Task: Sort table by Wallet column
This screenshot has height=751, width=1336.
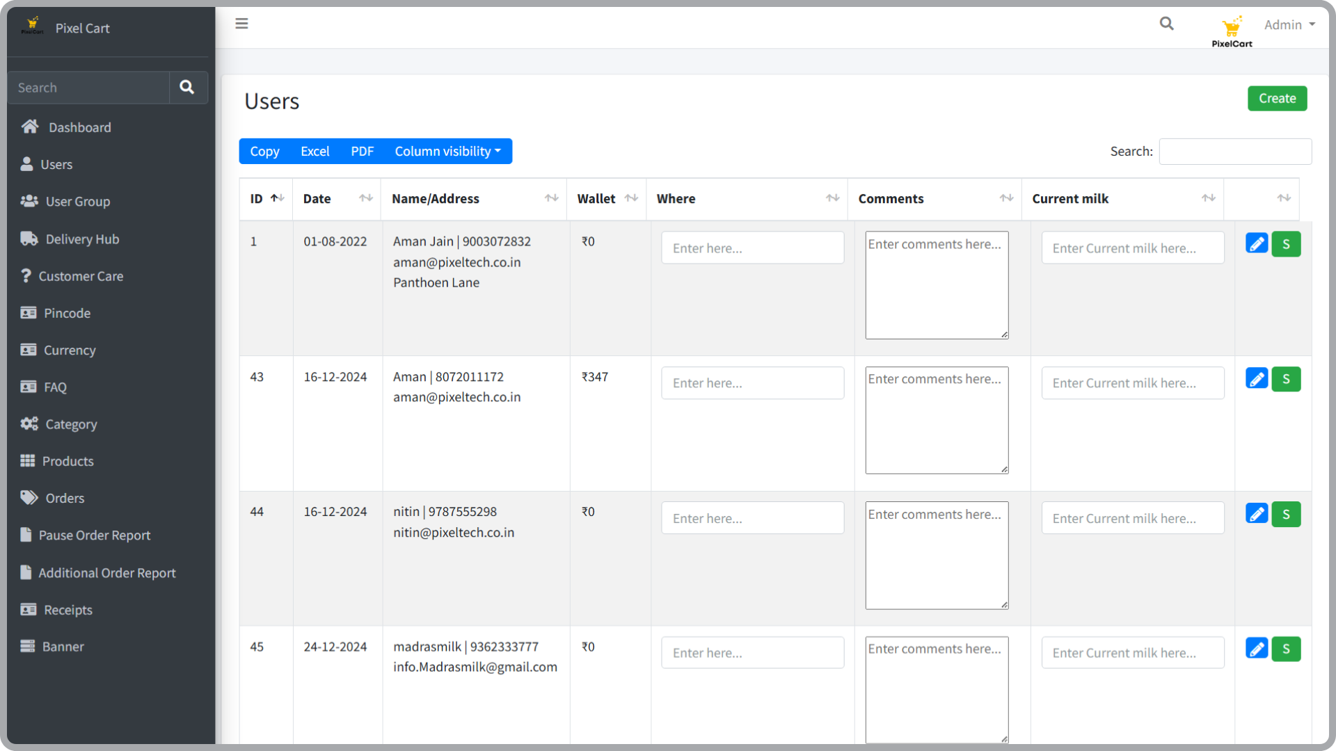Action: point(607,199)
